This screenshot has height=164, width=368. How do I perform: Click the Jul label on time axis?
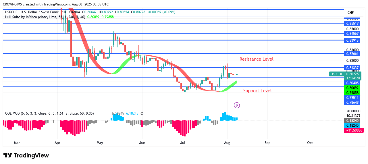point(182,143)
